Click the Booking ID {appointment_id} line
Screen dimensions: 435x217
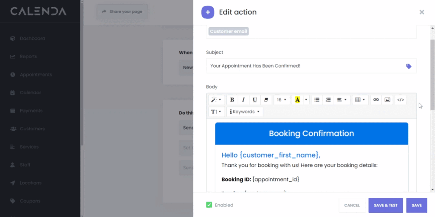pos(260,179)
